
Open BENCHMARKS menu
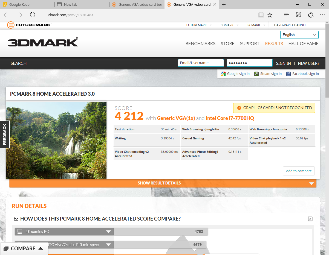pos(200,44)
